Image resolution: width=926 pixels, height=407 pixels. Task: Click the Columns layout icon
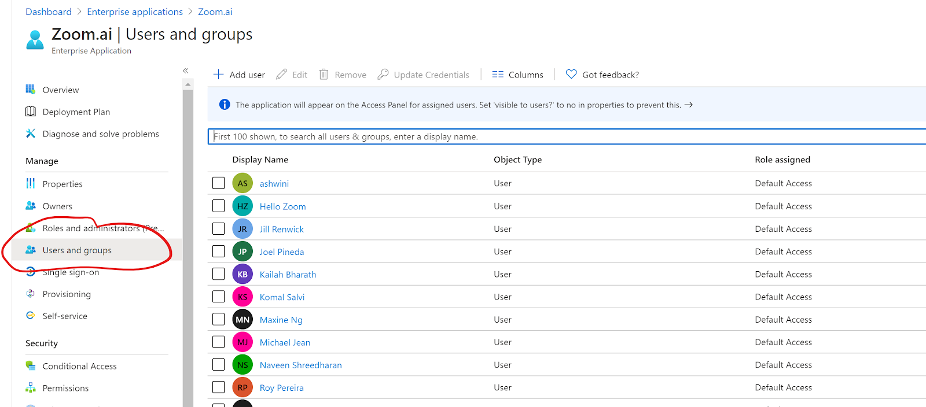coord(498,74)
